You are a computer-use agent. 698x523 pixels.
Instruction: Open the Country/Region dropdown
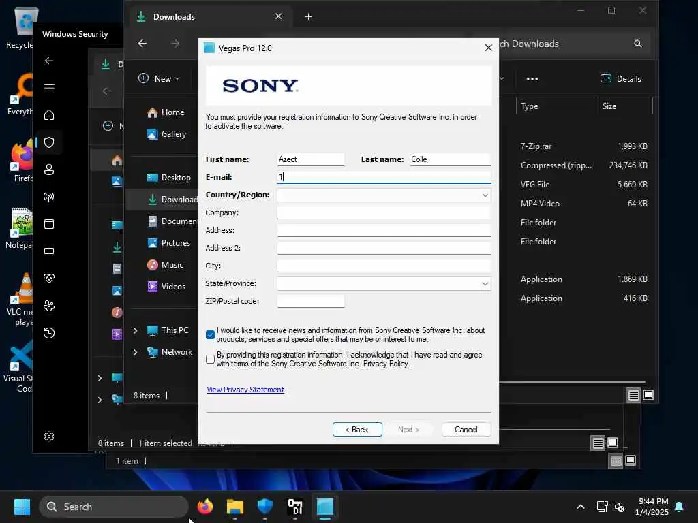(x=384, y=195)
